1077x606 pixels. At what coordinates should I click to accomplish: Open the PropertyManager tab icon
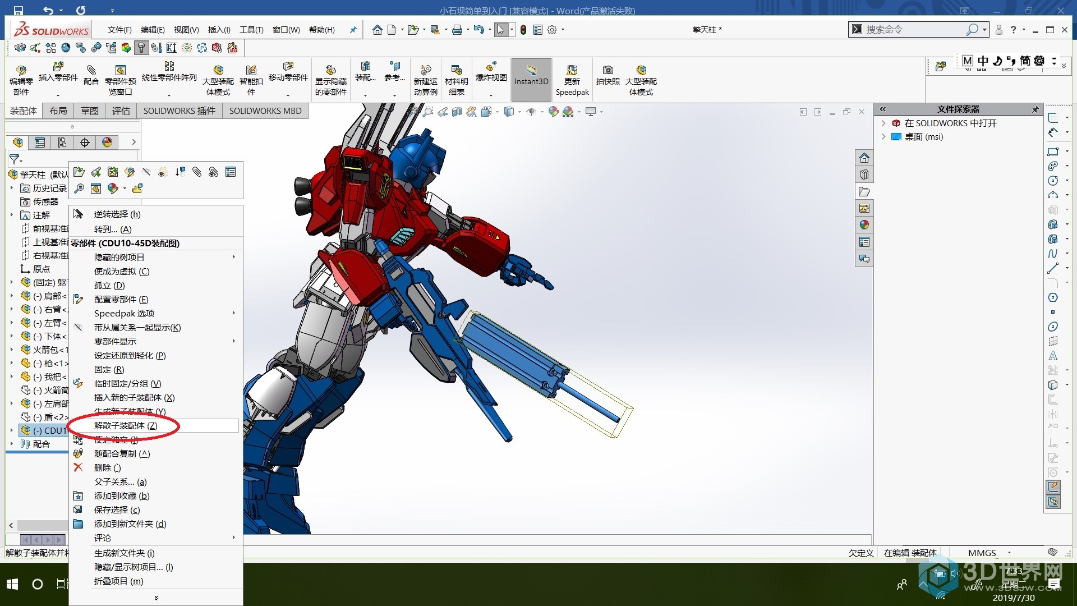40,143
